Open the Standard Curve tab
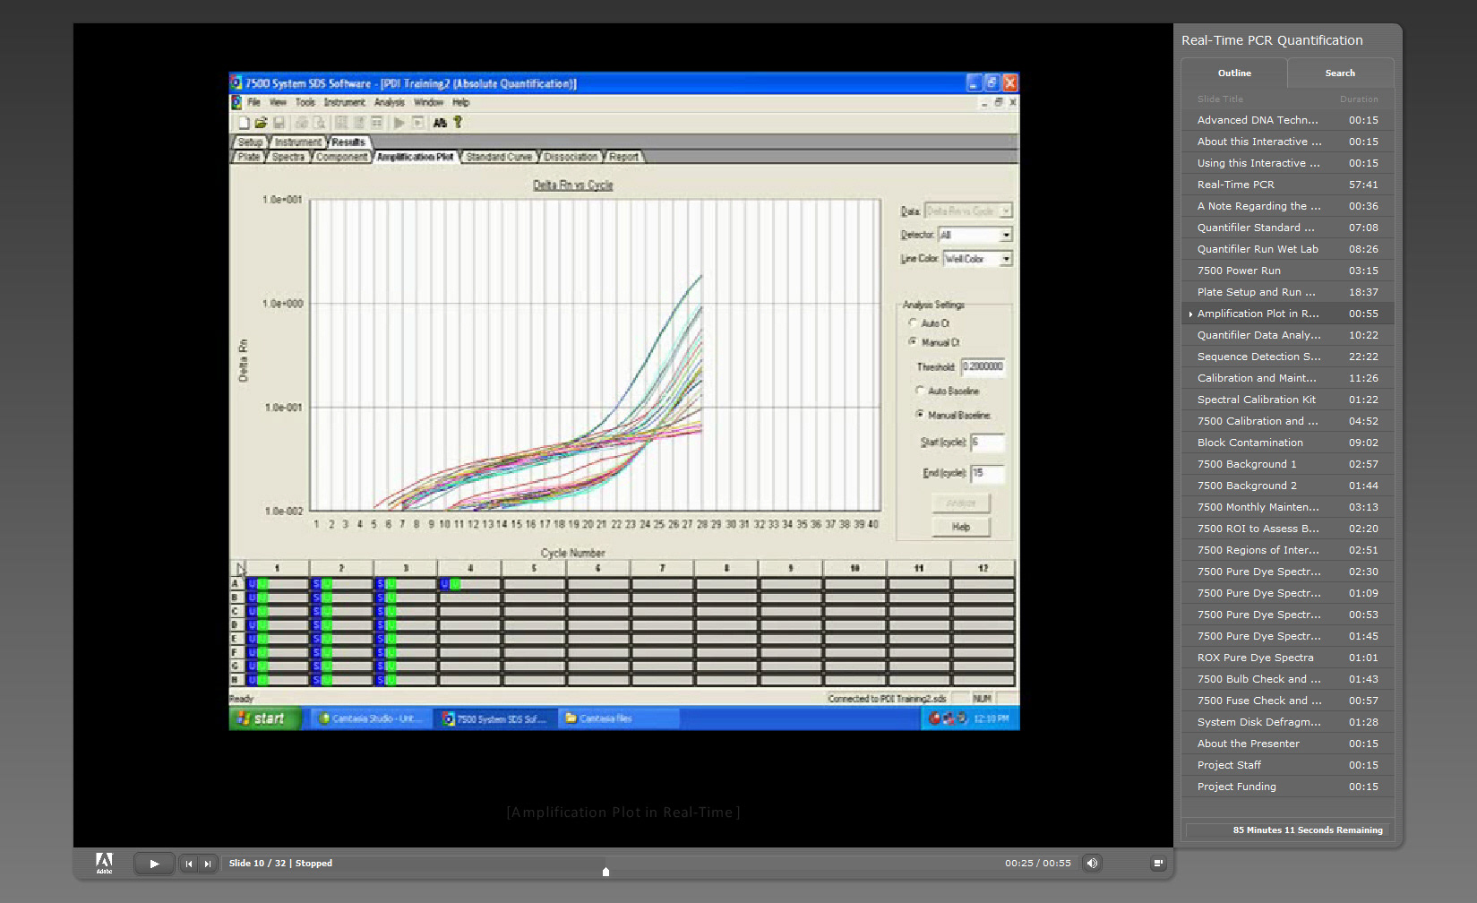This screenshot has height=903, width=1477. 499,157
